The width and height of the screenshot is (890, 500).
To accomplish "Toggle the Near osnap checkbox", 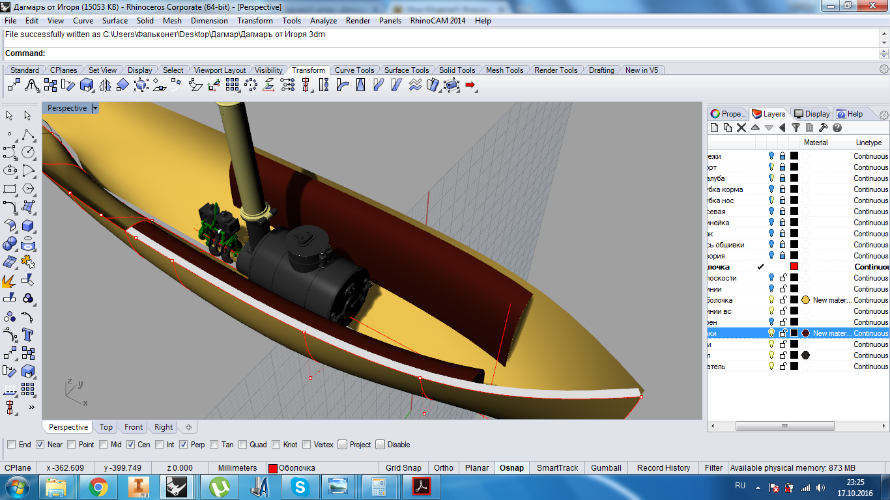I will click(x=40, y=445).
